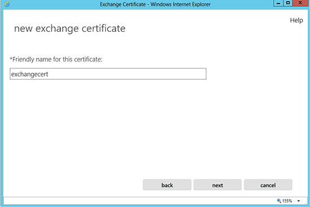Click the Exchange Certificate title bar text
Viewport: 310px width, 207px height.
click(155, 5)
